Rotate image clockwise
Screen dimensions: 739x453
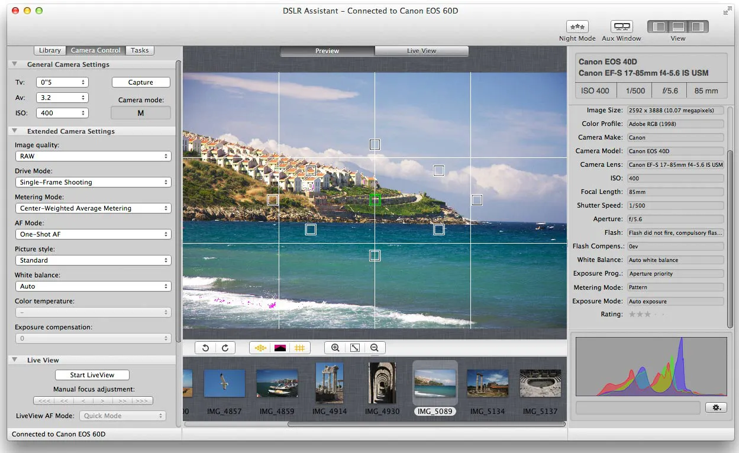click(x=225, y=348)
